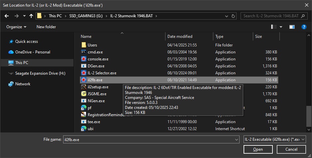This screenshot has width=312, height=158.
Task: Click the tee.exe application icon
Action: click(84, 121)
